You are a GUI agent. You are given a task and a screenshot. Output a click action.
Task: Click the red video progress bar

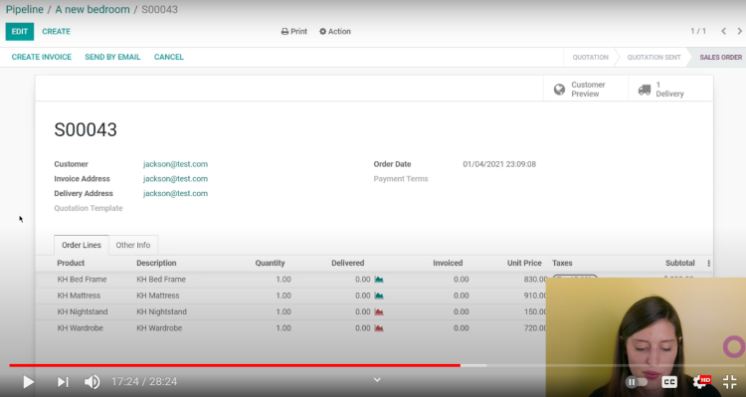(235, 365)
